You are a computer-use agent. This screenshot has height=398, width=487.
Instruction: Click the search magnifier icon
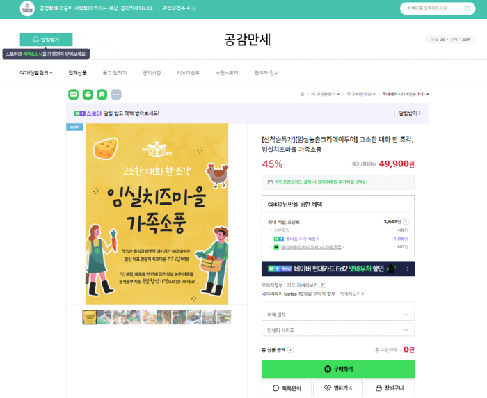coord(467,9)
